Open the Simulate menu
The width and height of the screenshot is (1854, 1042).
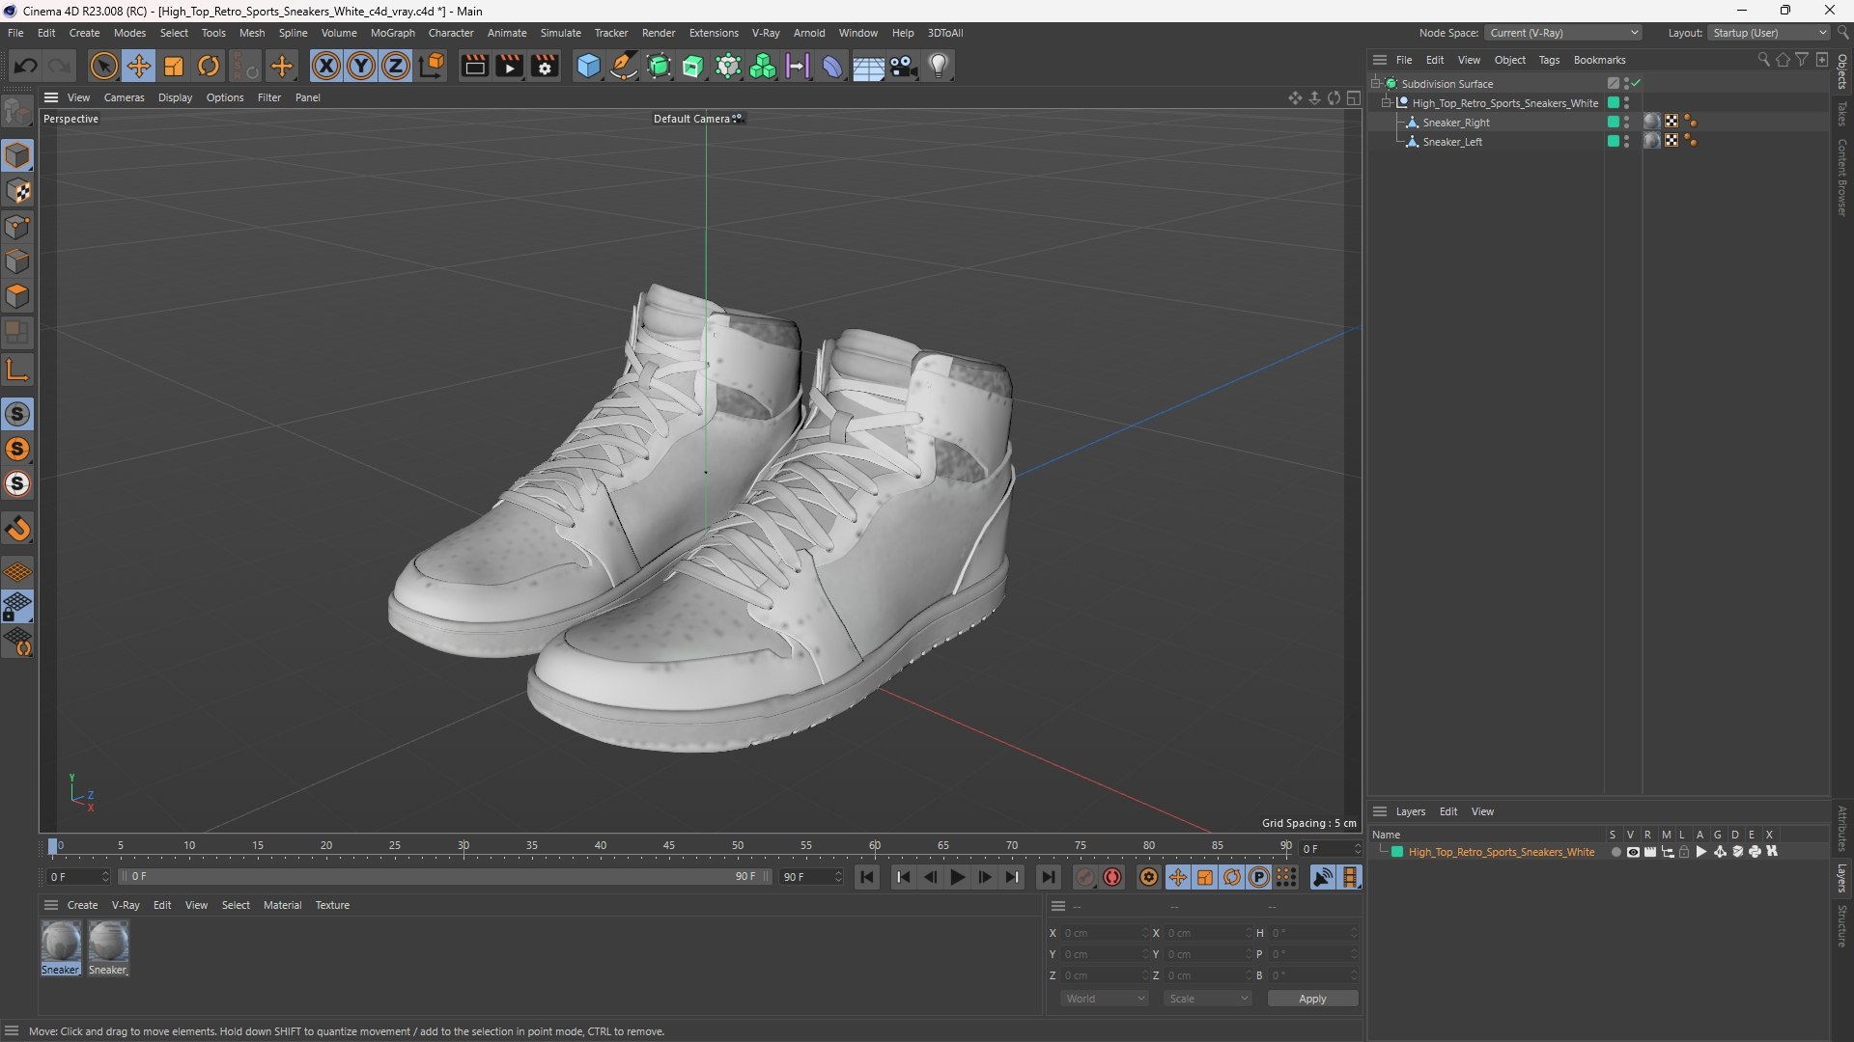560,33
